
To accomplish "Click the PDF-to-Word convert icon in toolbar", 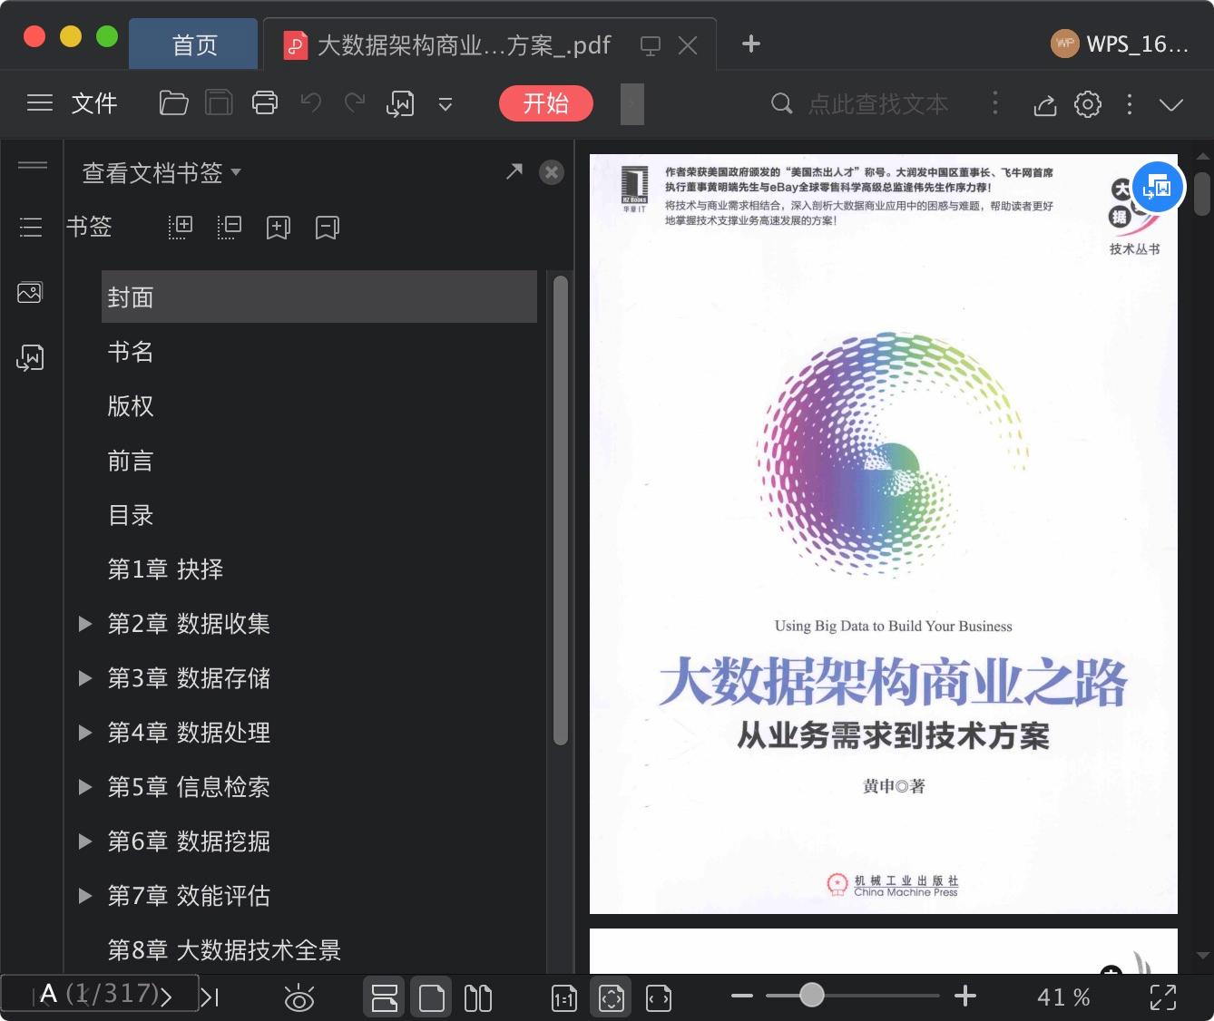I will coord(400,104).
